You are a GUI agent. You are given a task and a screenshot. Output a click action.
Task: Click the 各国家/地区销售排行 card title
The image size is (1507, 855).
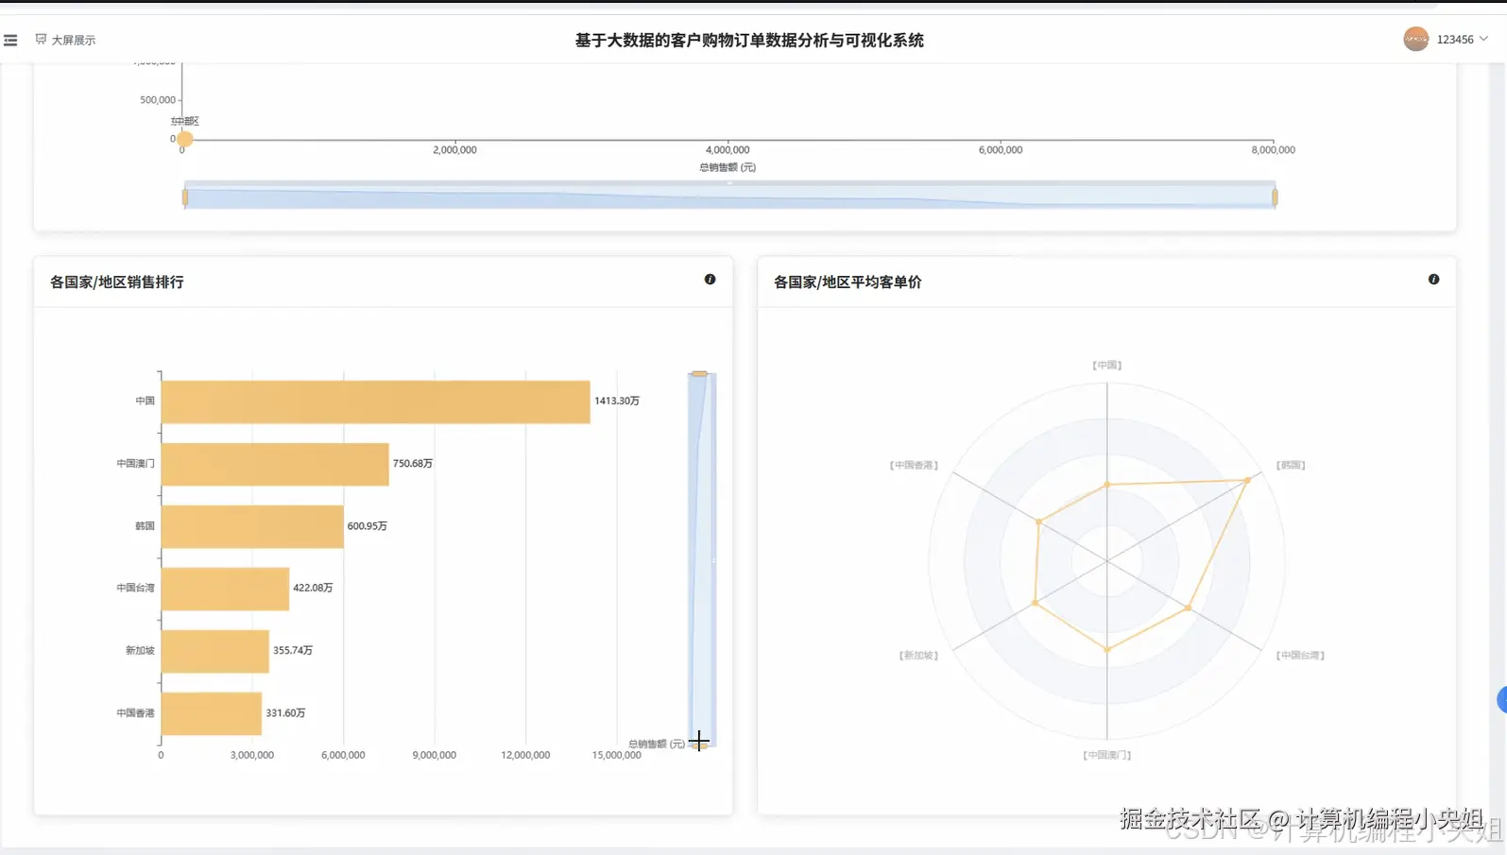coord(117,282)
